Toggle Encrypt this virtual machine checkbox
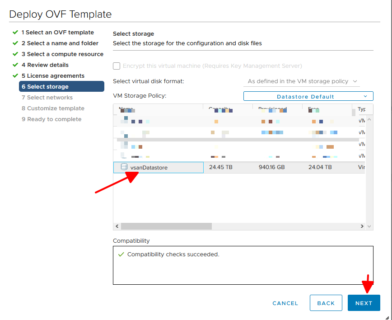Image resolution: width=392 pixels, height=320 pixels. point(117,66)
